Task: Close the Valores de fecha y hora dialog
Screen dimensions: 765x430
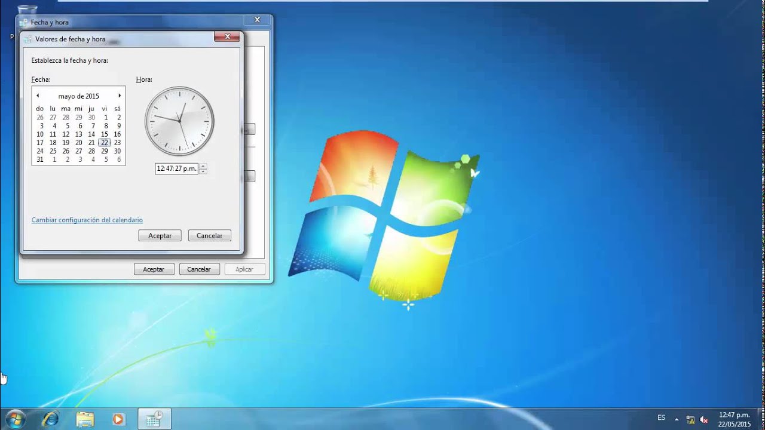Action: [228, 37]
